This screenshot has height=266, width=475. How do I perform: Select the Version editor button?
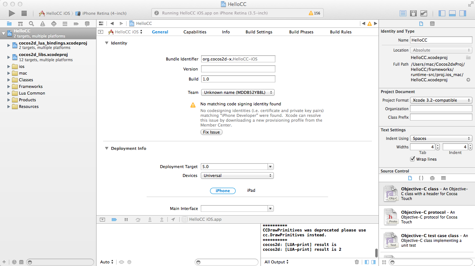pos(424,13)
